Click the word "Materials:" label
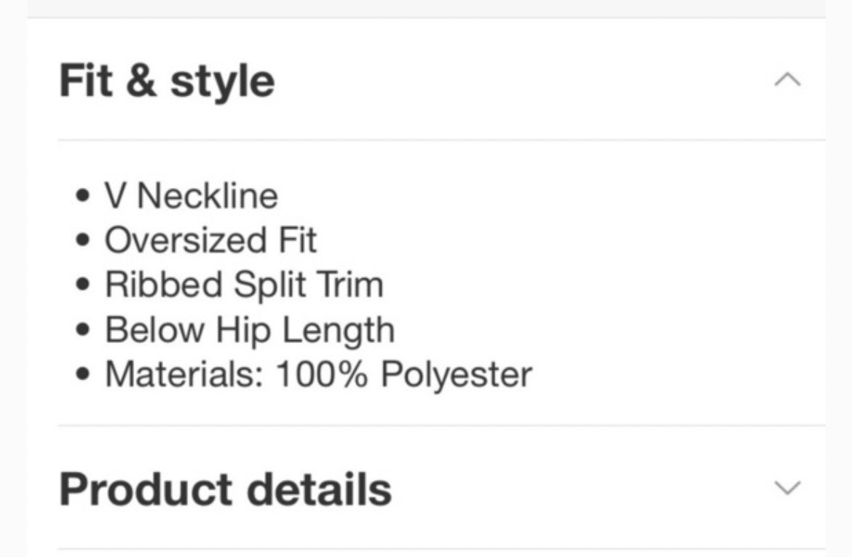Screen dimensions: 852x557 click(x=184, y=374)
